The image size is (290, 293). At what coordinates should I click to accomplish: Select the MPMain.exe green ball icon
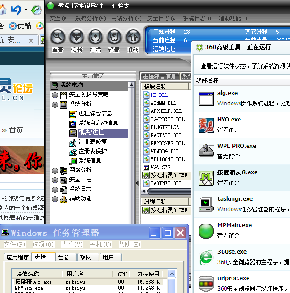(x=206, y=231)
